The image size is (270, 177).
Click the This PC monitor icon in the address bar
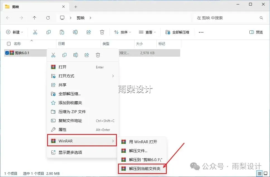pos(62,18)
